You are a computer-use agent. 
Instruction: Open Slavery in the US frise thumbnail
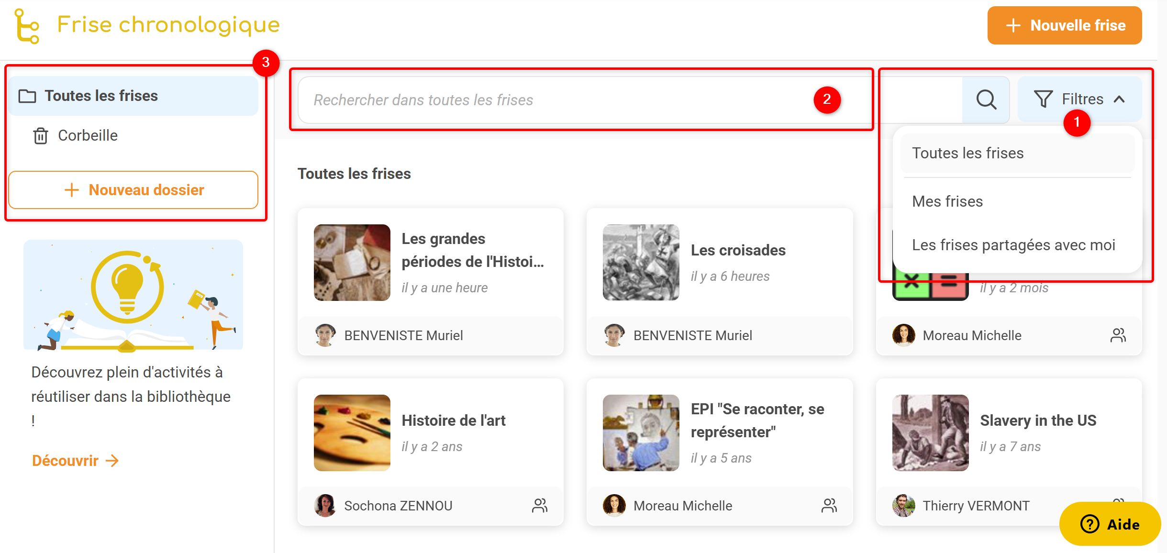(x=930, y=433)
